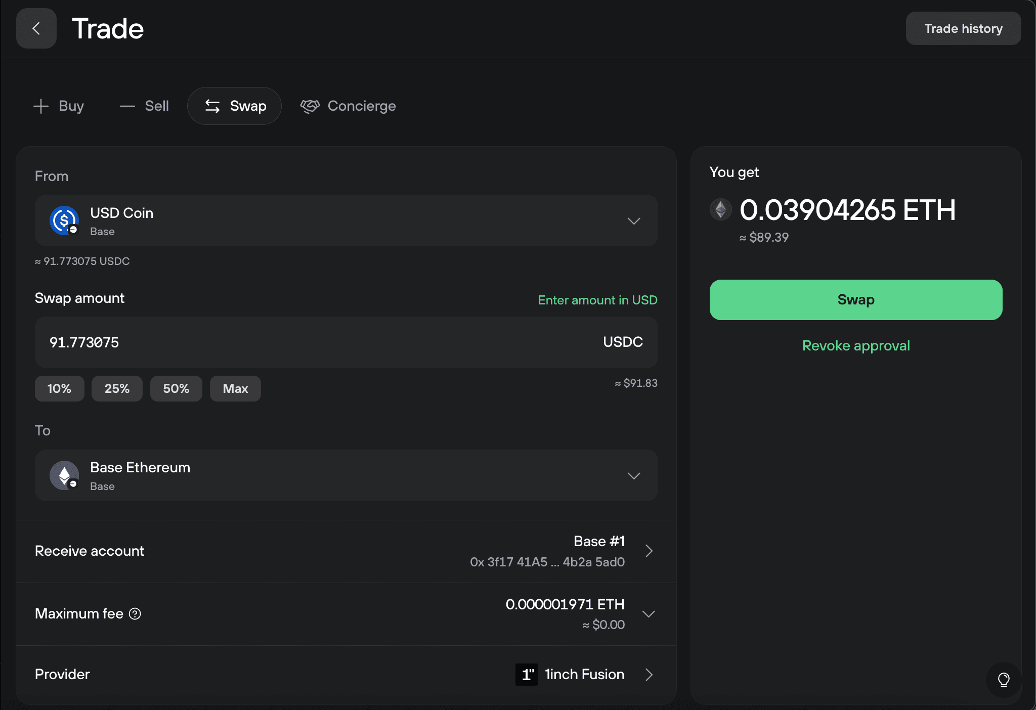Image resolution: width=1036 pixels, height=710 pixels.
Task: Set swap amount to 10%
Action: [x=59, y=388]
